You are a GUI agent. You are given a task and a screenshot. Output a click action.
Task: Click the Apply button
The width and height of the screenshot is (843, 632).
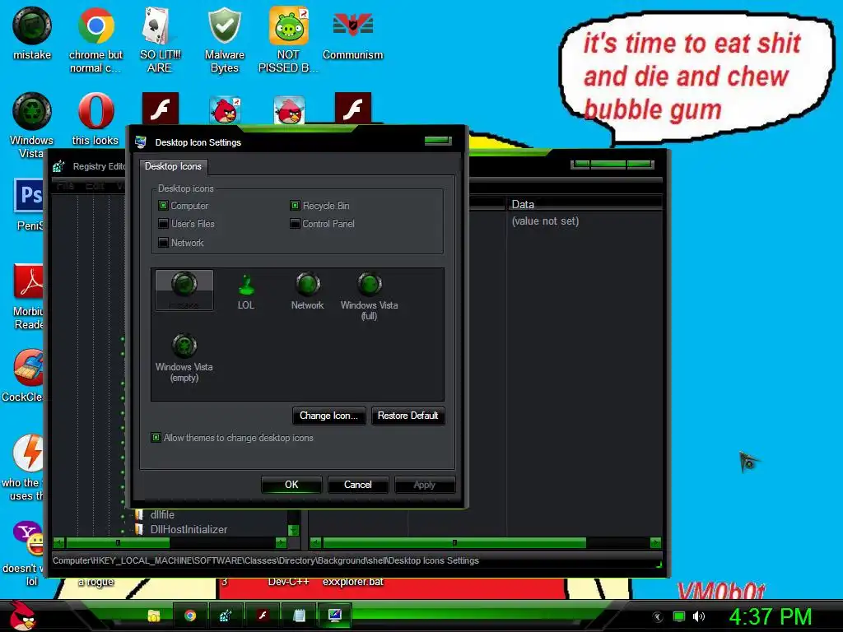(424, 484)
